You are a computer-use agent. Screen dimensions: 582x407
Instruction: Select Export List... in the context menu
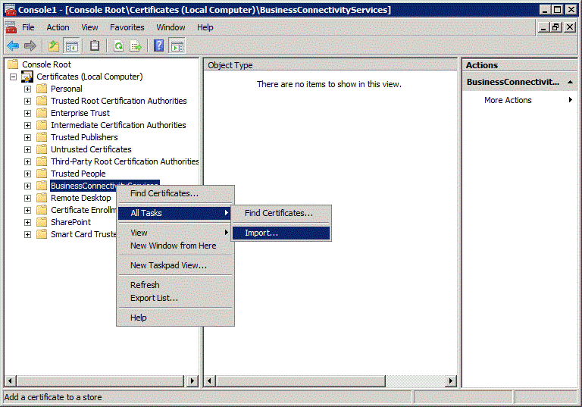pyautogui.click(x=175, y=298)
